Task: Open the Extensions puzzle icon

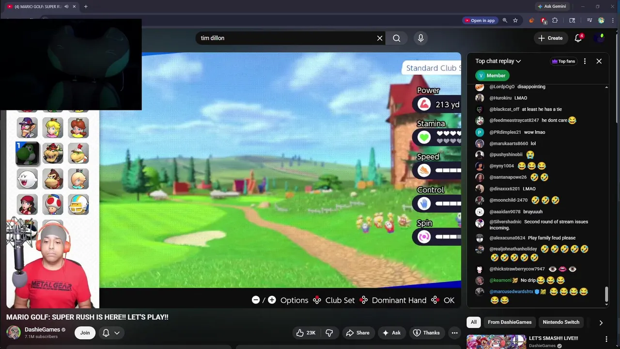Action: (x=555, y=20)
